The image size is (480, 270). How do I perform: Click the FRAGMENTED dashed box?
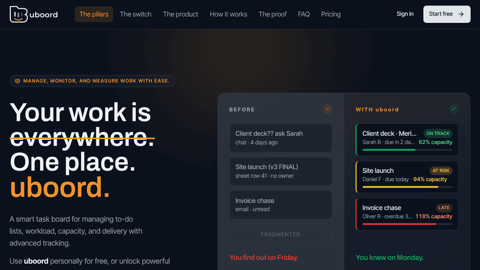280,234
